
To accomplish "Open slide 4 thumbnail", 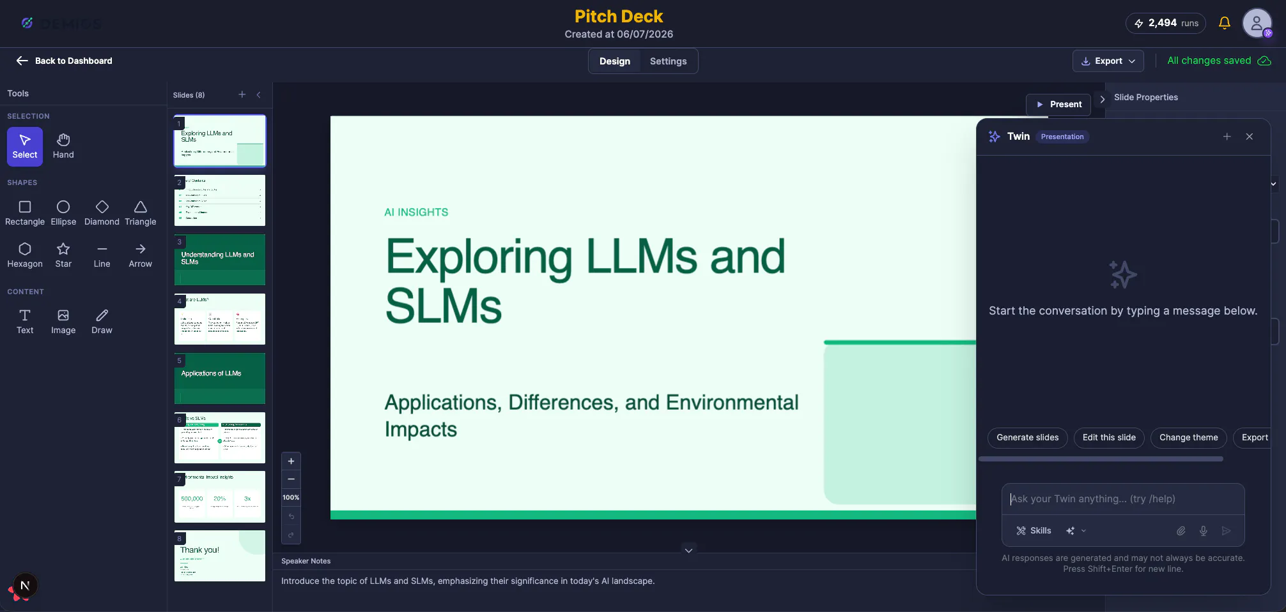I will point(220,319).
